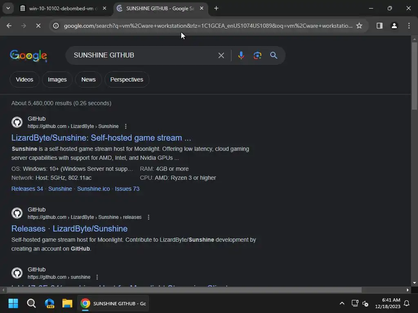Open the network status tray icon
This screenshot has width=418, height=313.
(355, 303)
